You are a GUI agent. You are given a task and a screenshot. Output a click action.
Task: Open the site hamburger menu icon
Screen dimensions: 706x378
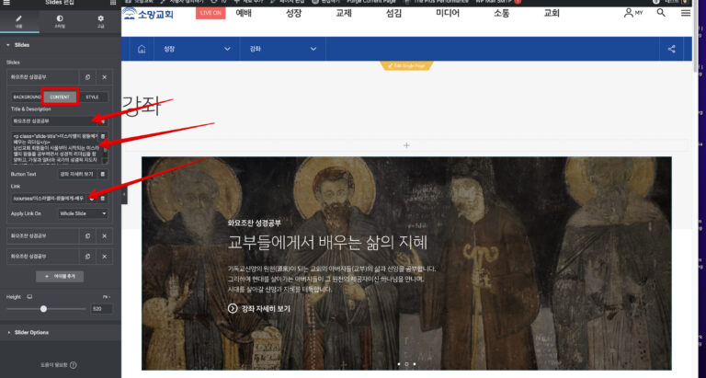click(685, 13)
